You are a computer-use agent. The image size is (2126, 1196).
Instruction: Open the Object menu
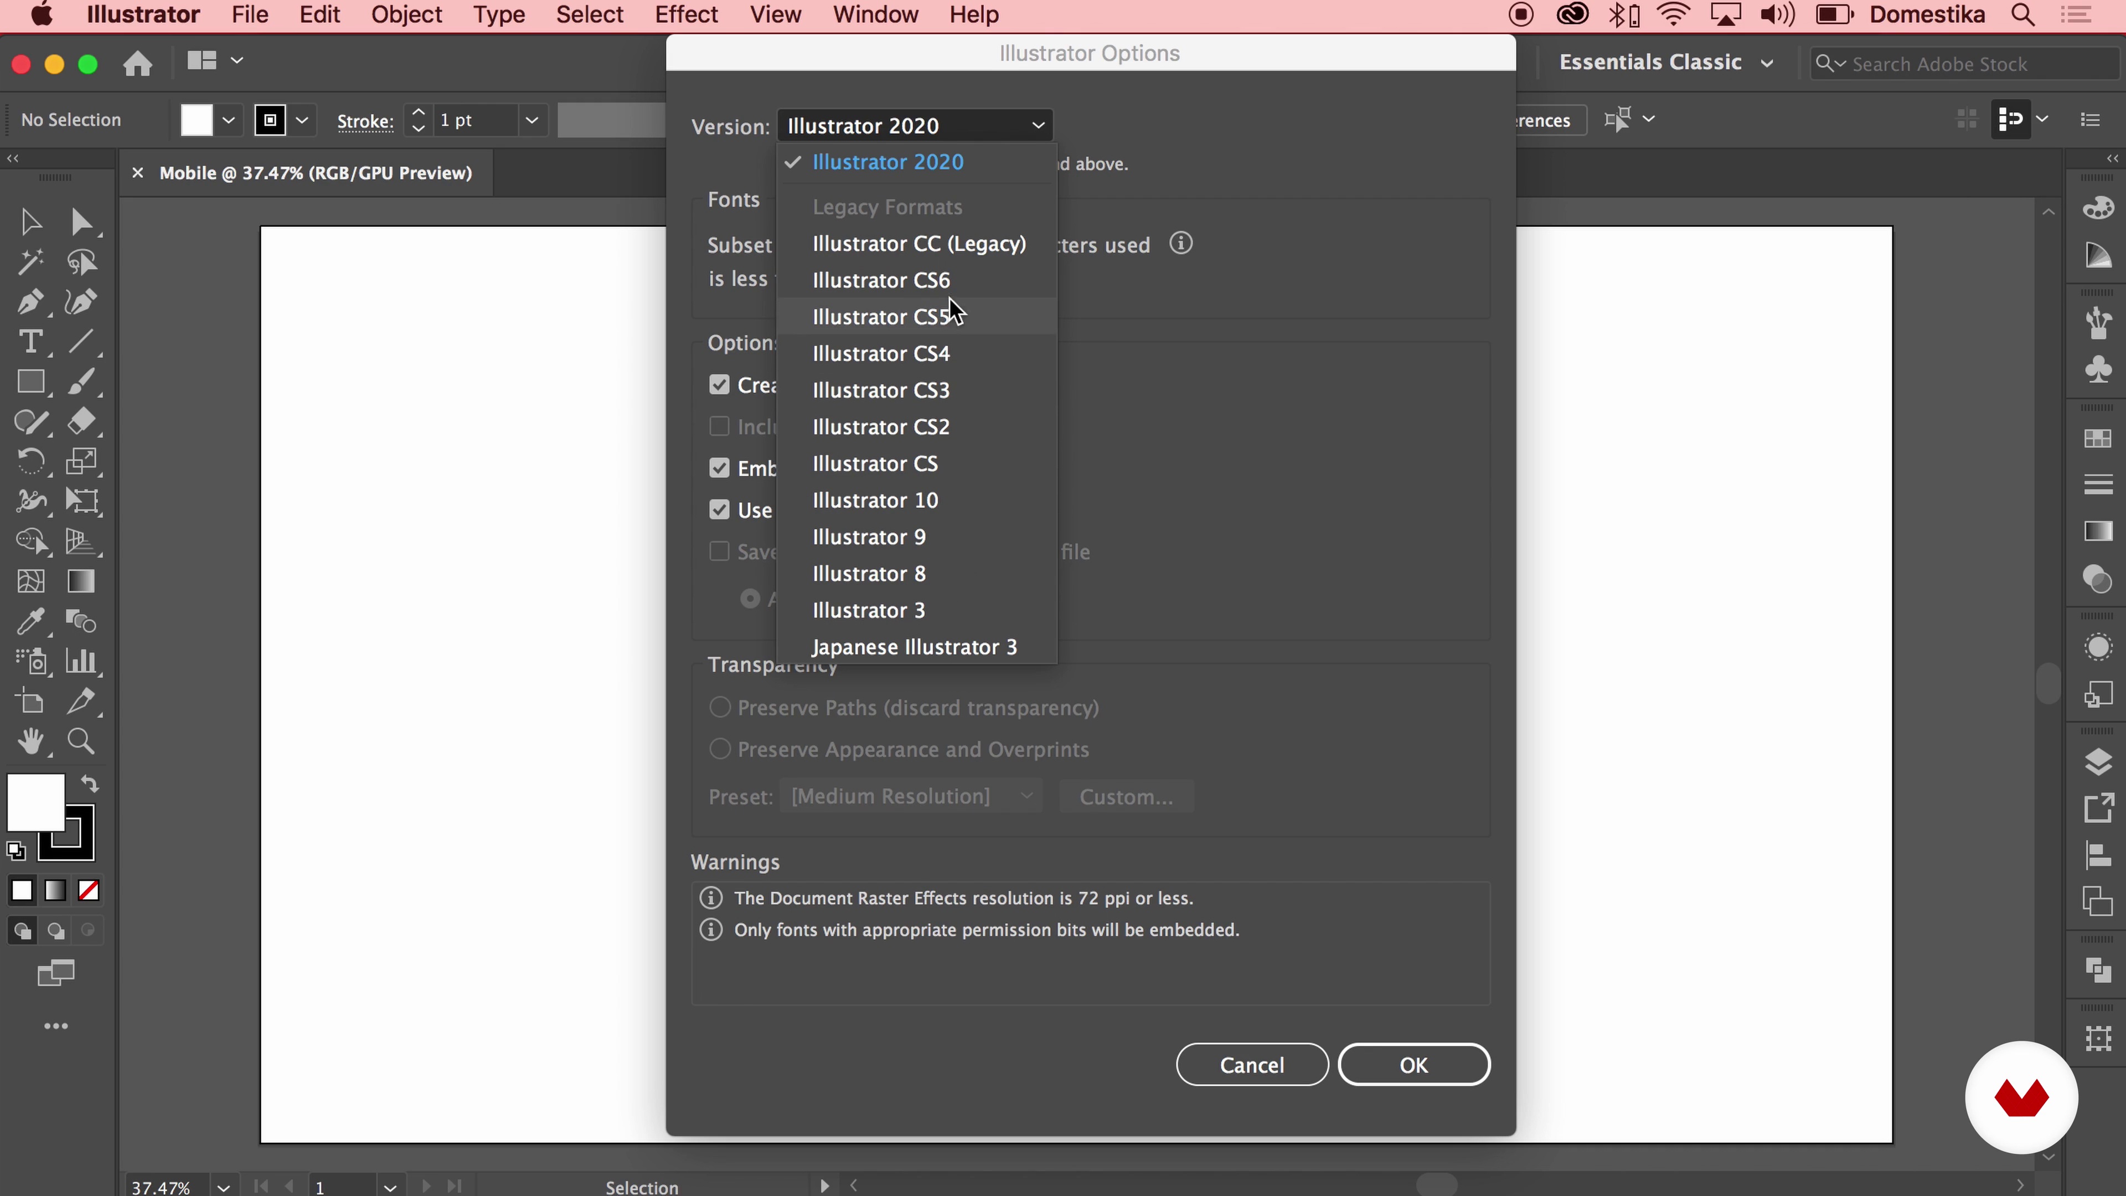point(406,15)
